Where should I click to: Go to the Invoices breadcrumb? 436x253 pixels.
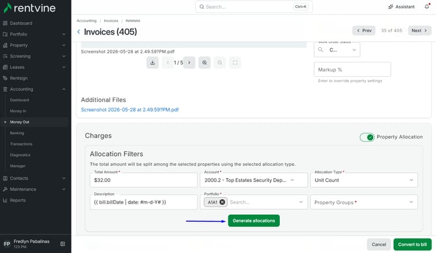(x=111, y=21)
